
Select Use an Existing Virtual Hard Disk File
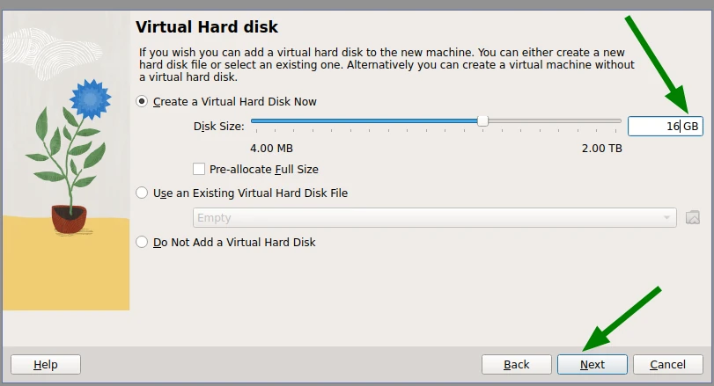pos(142,193)
